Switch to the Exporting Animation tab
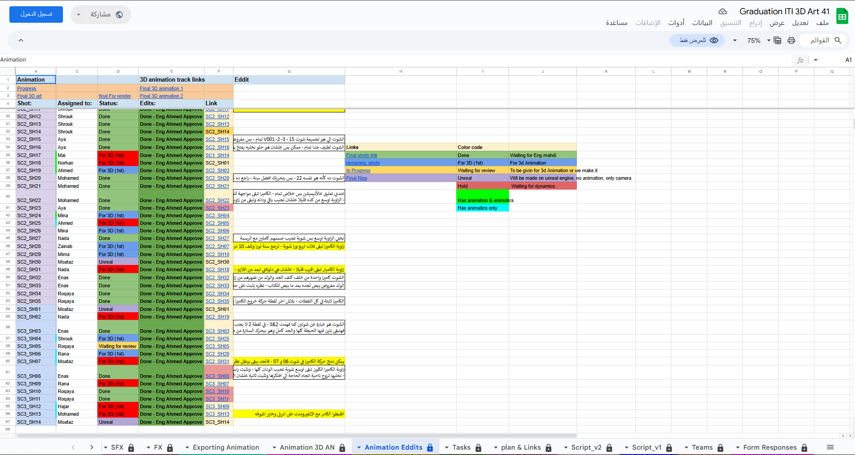 click(225, 447)
